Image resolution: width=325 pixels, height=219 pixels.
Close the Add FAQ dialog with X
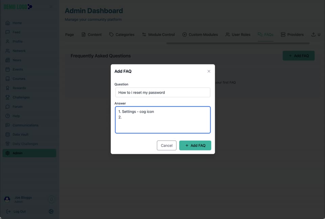click(209, 71)
